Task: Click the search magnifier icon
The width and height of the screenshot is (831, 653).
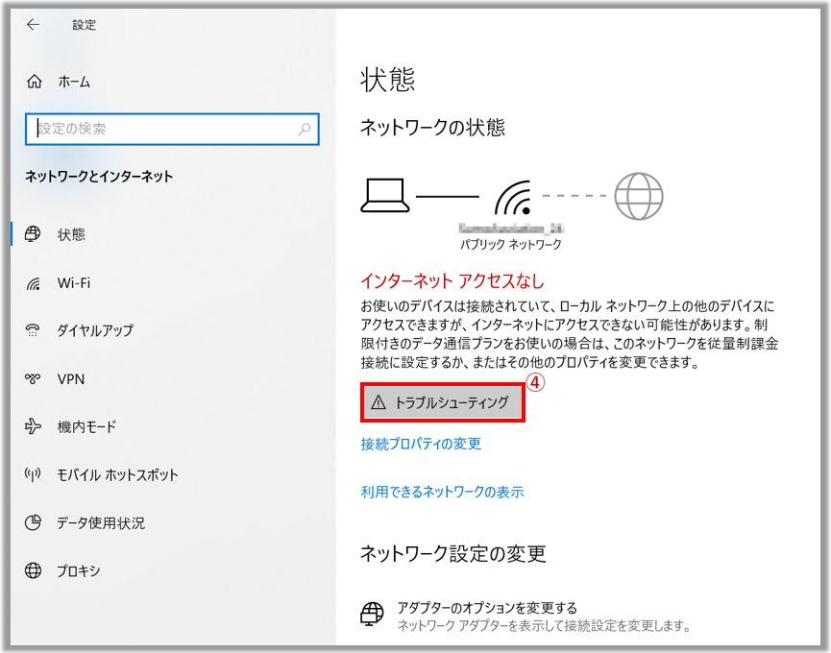Action: pyautogui.click(x=305, y=129)
